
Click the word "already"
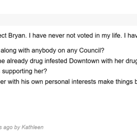click(18, 61)
